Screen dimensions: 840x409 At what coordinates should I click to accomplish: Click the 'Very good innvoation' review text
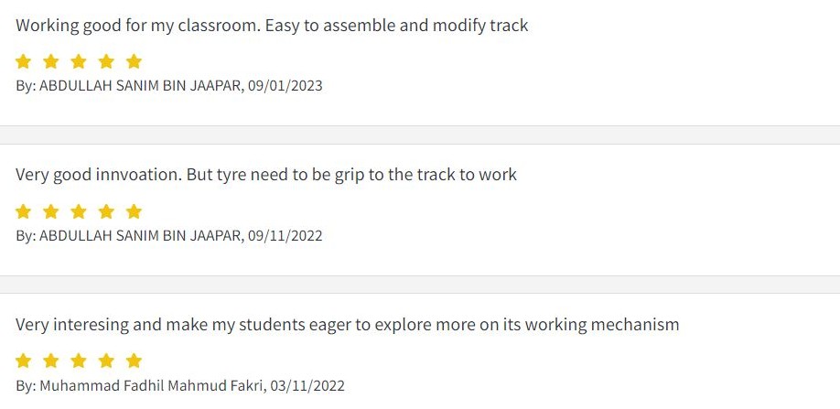(x=266, y=174)
